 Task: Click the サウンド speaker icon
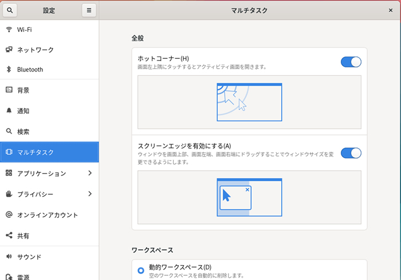[x=9, y=257]
